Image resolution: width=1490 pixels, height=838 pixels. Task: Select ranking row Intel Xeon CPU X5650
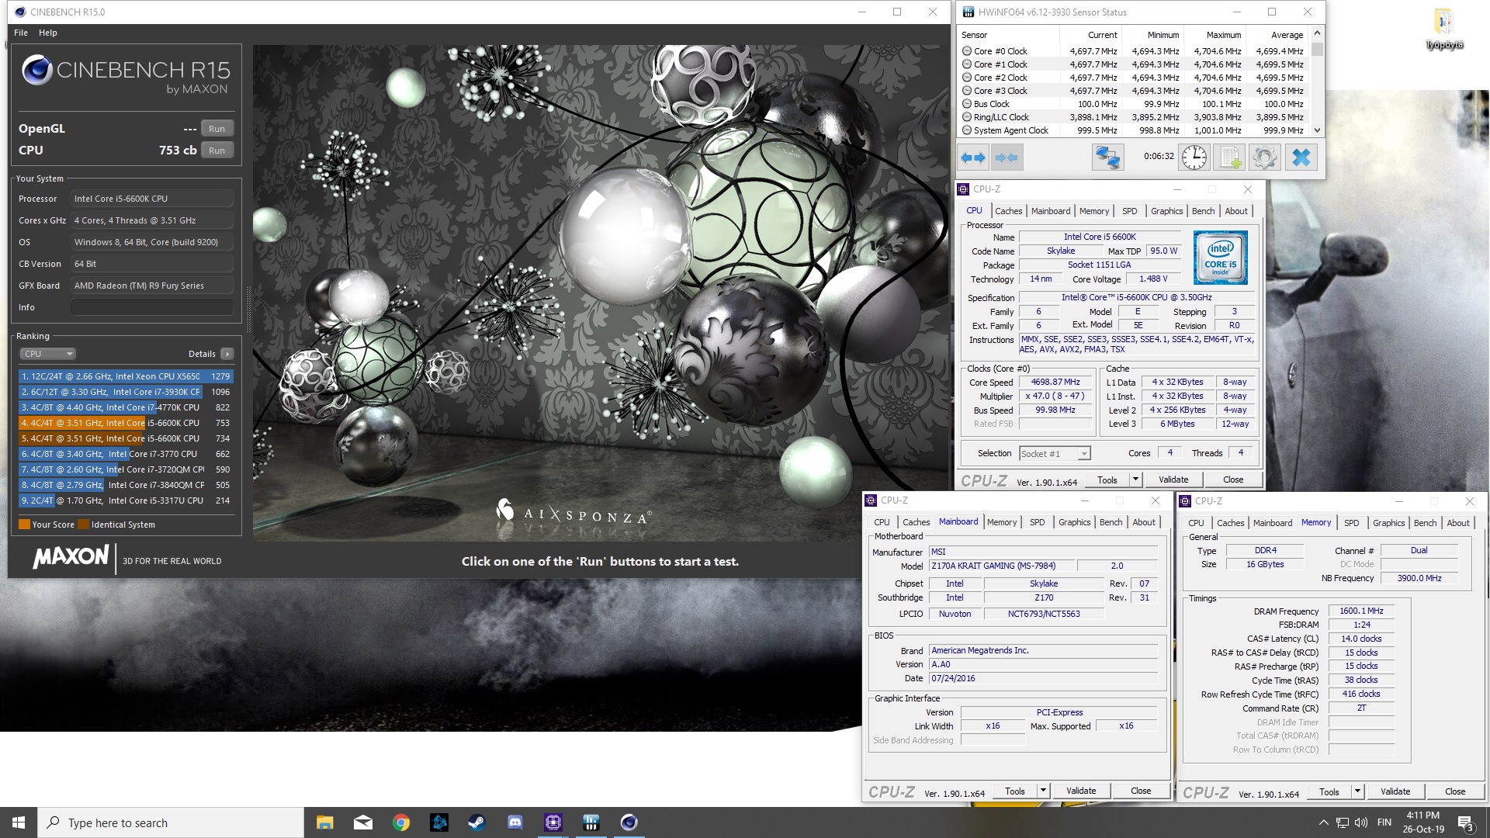[x=126, y=376]
